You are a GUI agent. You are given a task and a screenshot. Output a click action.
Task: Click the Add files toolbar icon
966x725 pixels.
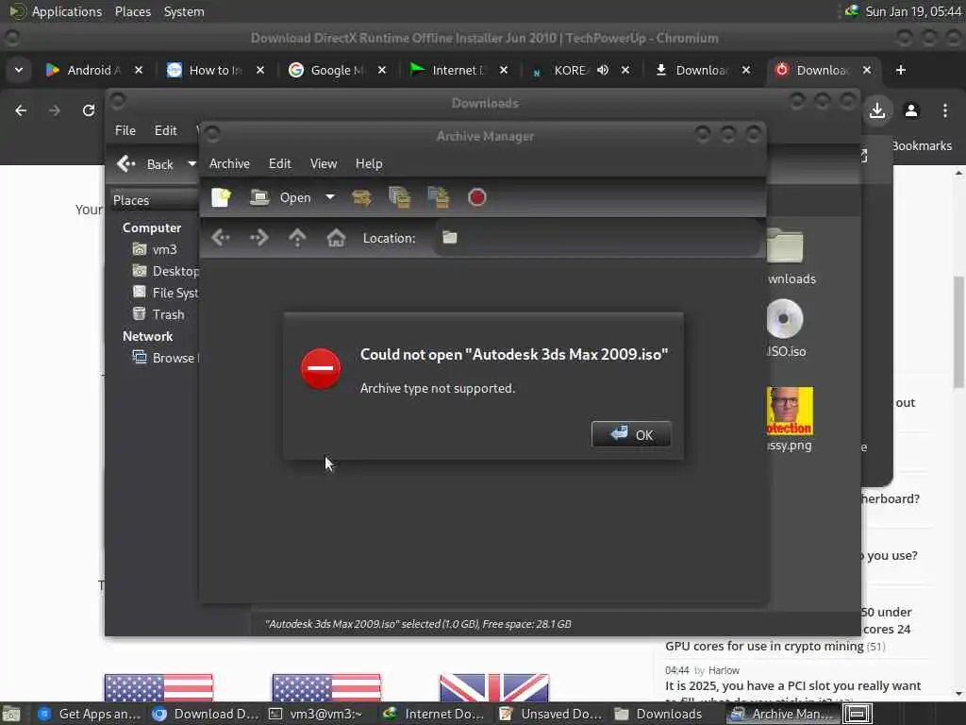(x=399, y=197)
